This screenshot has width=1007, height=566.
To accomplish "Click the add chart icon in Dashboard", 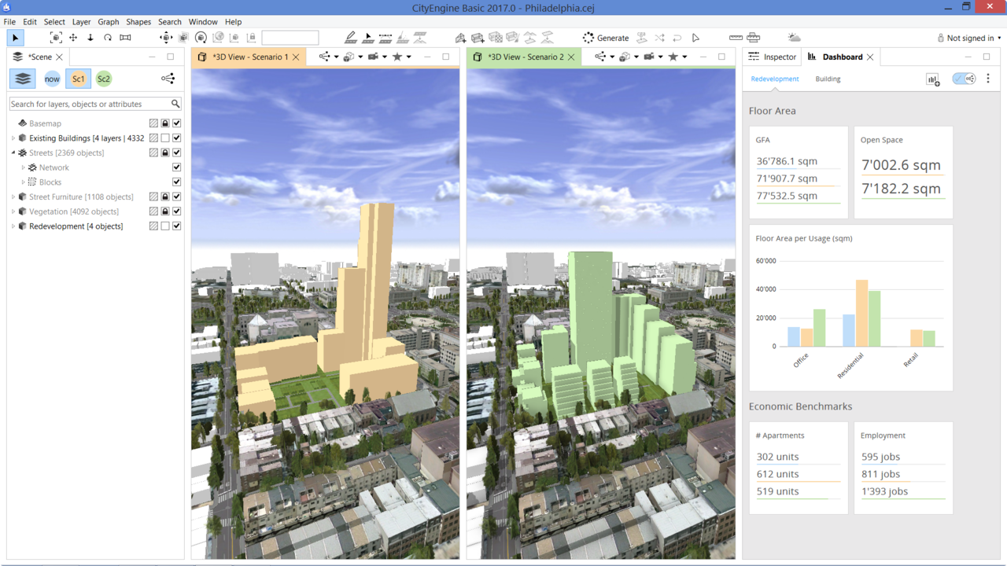I will [933, 79].
